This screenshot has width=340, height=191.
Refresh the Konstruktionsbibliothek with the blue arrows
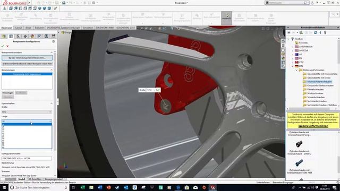point(316,32)
